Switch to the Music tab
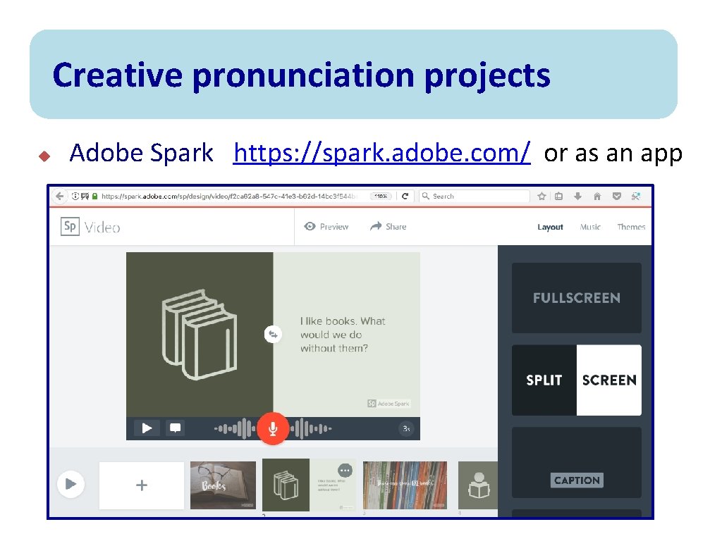Viewport: 722px width, 541px height. 590,227
